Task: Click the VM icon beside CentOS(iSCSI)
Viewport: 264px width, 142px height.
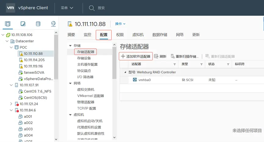Action: point(20,98)
